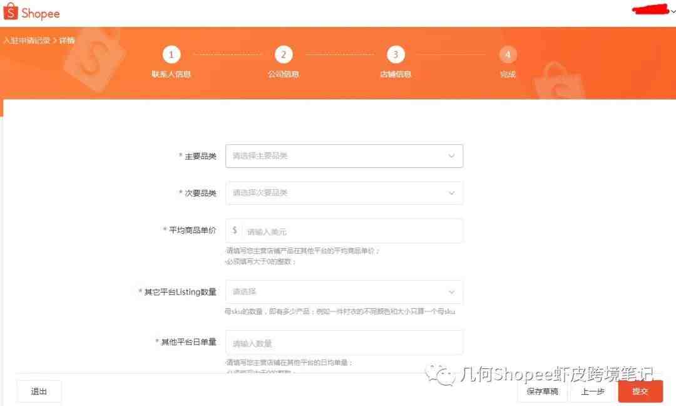Focus the 其他平台日单量 input field

(x=344, y=343)
